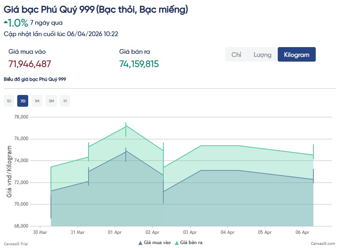
Task: Click the sell-price peak at 01 Apr
Action: [x=126, y=126]
